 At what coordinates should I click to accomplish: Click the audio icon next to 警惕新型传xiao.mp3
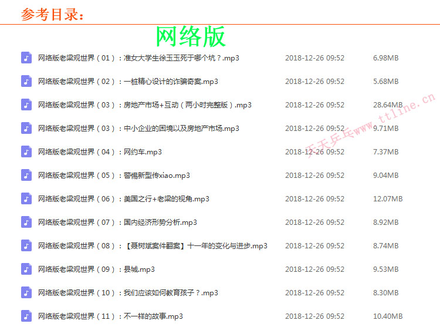click(26, 175)
